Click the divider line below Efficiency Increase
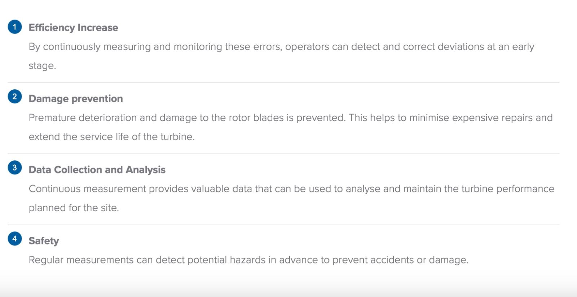The image size is (577, 297). (x=283, y=83)
